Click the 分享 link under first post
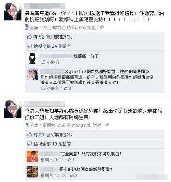This screenshot has width=171, height=182. 34,28
